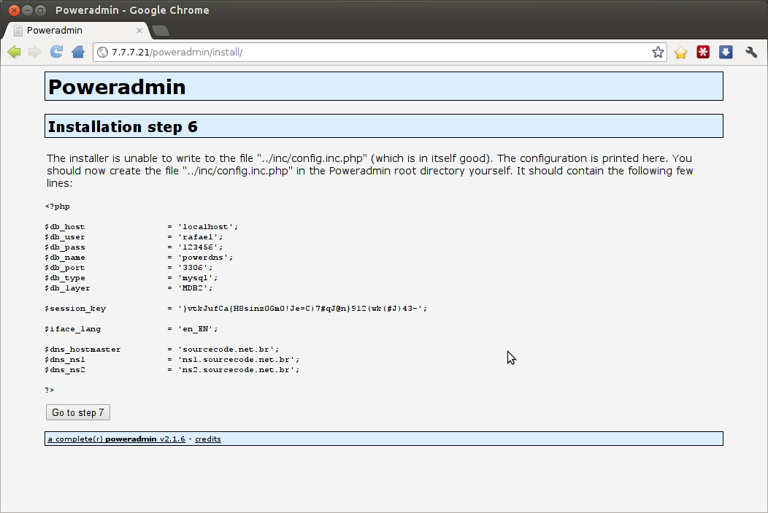768x513 pixels.
Task: Click the $session_key value line
Action: 236,309
